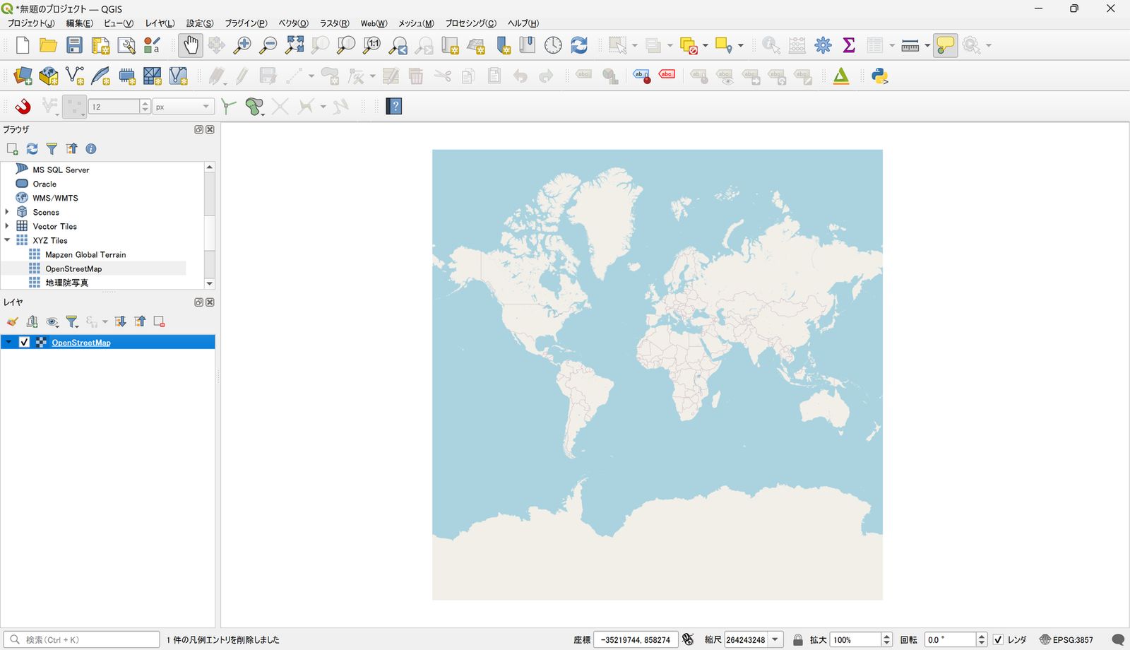
Task: Click the browser panel scroll down arrow
Action: coord(209,283)
